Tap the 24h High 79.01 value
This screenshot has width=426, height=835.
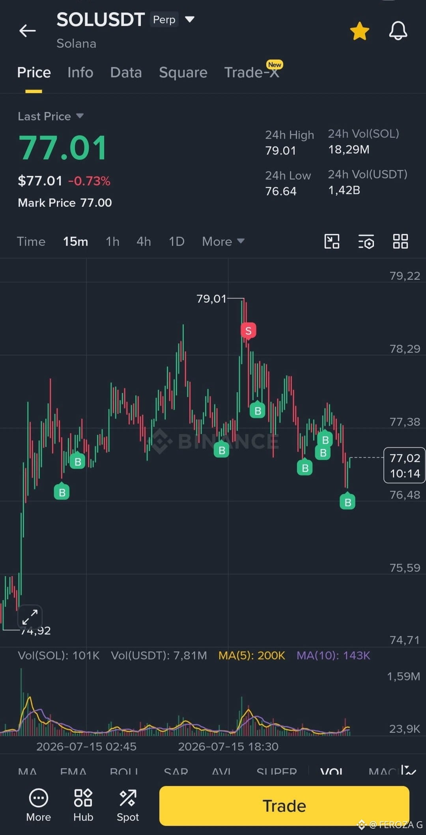tap(281, 151)
